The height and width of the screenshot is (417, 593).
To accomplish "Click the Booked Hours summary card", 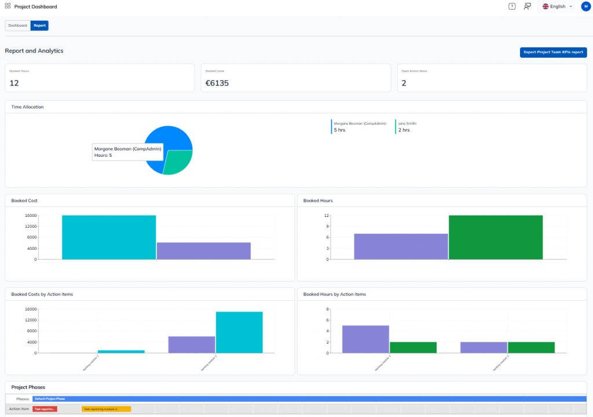I will pos(100,78).
